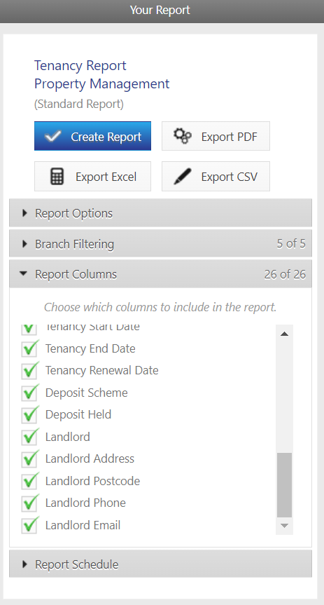Uncheck the Landlord Email column
Viewport: 324px width, 605px height.
tap(29, 525)
